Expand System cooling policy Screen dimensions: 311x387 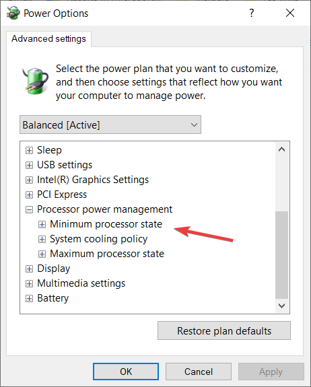coord(42,239)
